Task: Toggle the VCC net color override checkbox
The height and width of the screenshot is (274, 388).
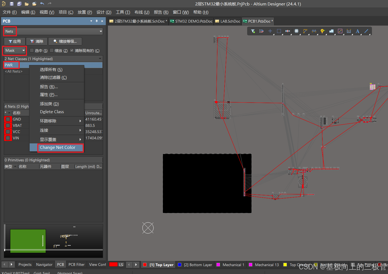Action: (8, 132)
